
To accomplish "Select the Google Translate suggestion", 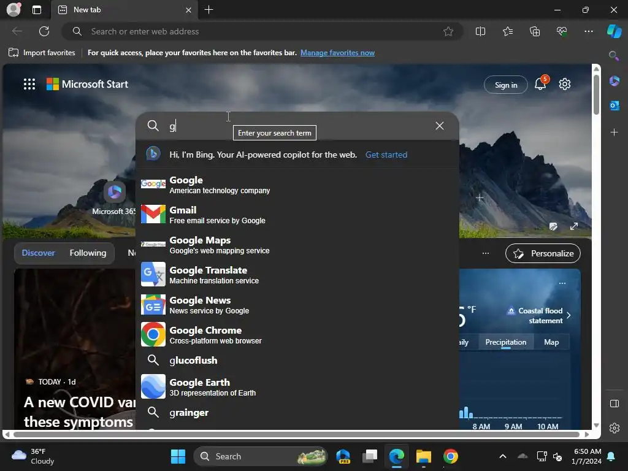I will coord(297,274).
